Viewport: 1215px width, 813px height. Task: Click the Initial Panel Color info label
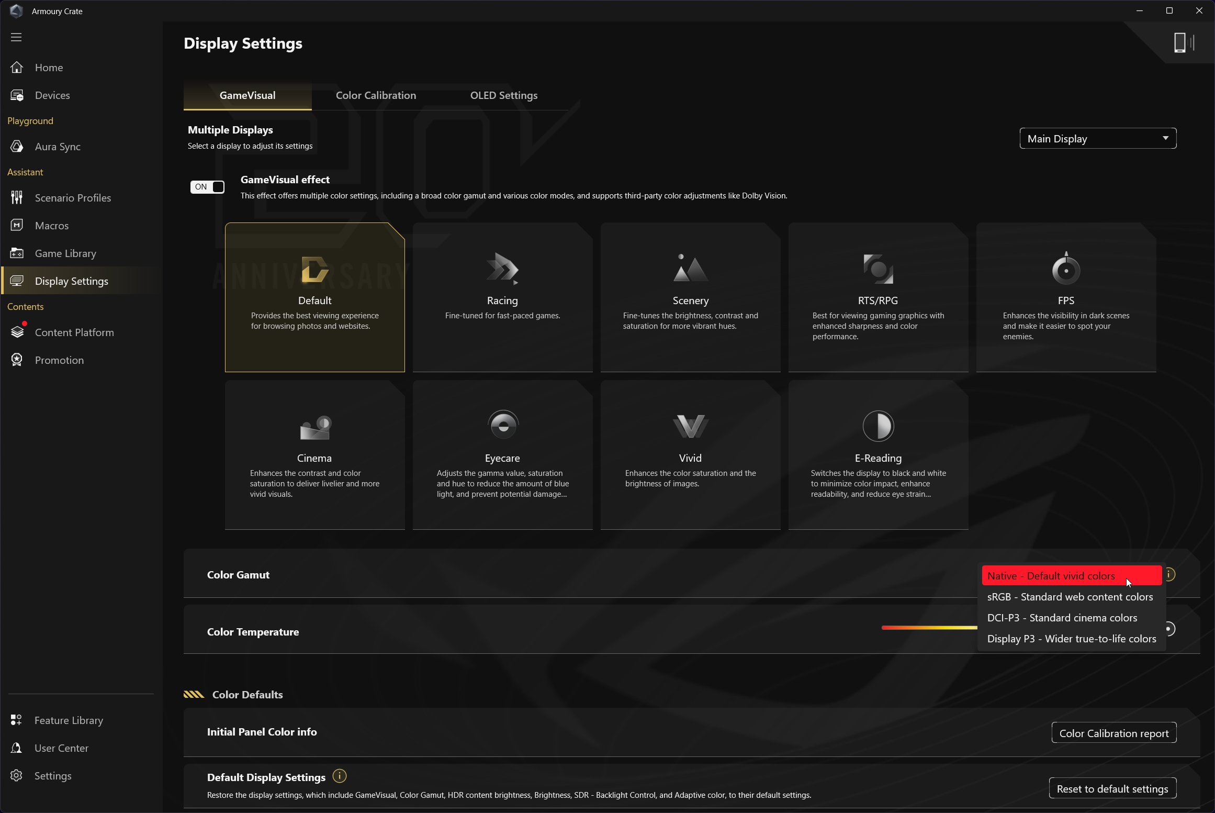(x=262, y=732)
